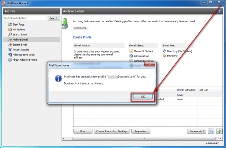226x148 pixels.
Task: Click the Windows Mail client icon
Action: coord(131,56)
